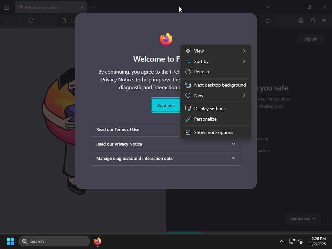Open the New submenu entry
The width and height of the screenshot is (332, 249).
click(x=216, y=96)
